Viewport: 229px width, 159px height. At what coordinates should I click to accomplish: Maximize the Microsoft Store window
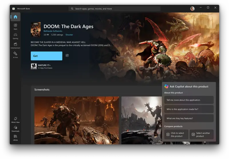coord(208,7)
